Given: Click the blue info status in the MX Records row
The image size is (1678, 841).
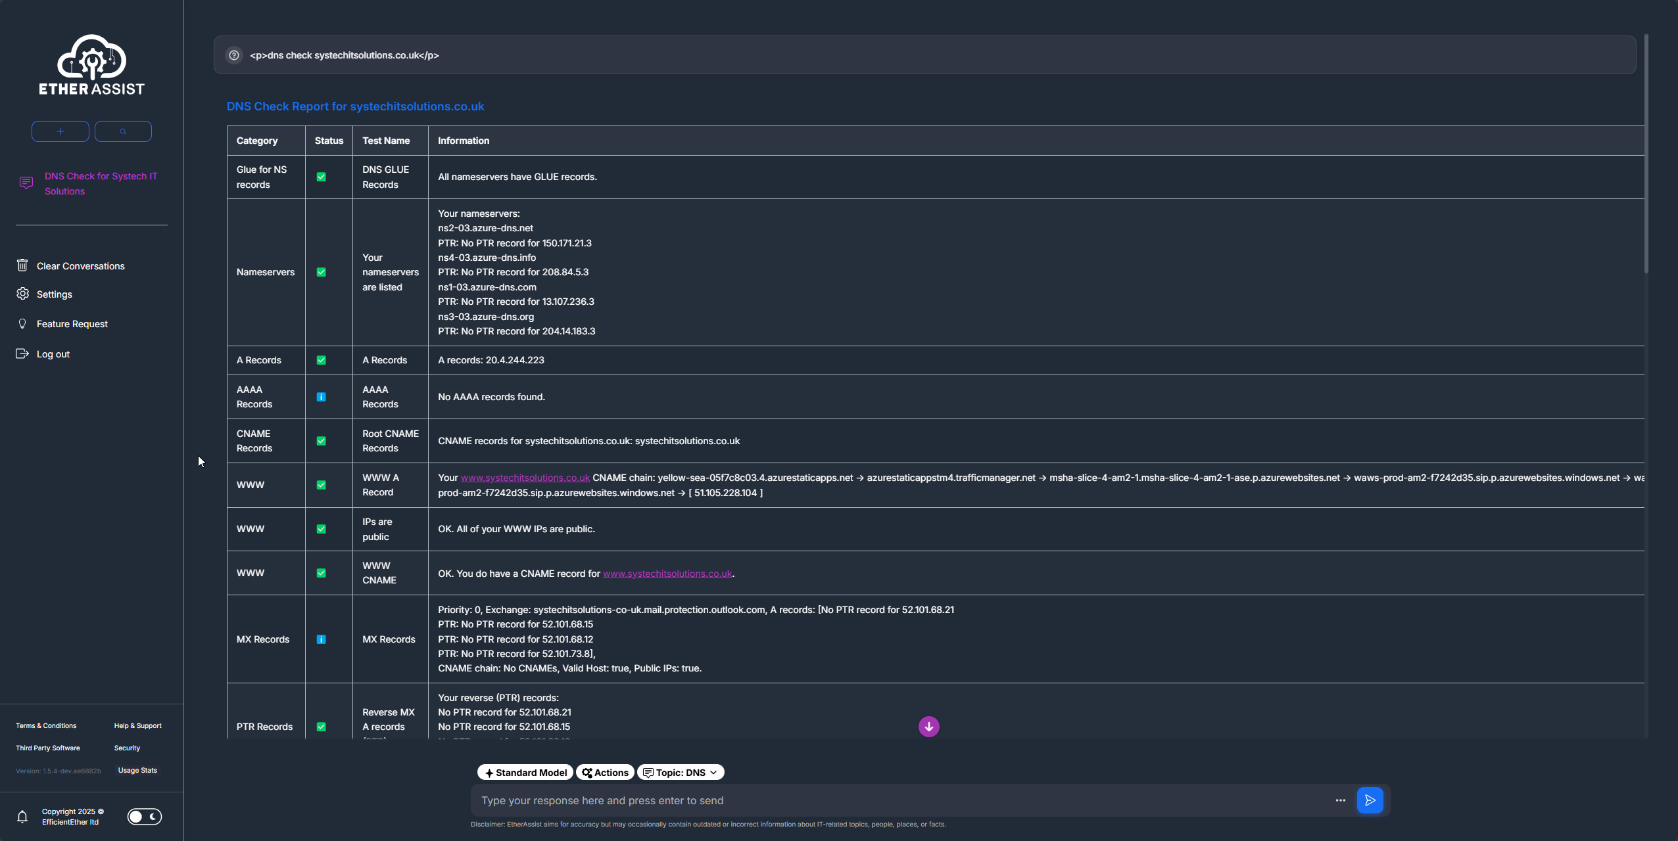Looking at the screenshot, I should 321,639.
